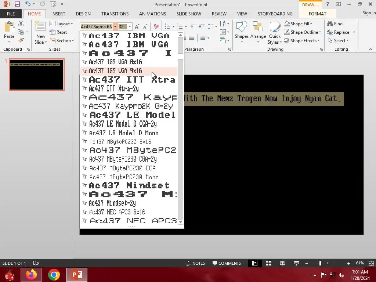Switch to Normal view
This screenshot has height=282, width=376.
[x=255, y=263]
